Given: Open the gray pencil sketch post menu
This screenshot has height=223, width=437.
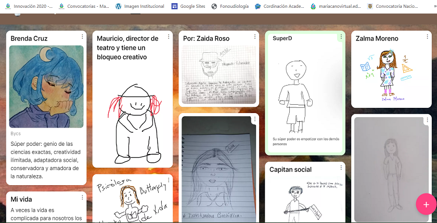Looking at the screenshot, I should click(427, 120).
